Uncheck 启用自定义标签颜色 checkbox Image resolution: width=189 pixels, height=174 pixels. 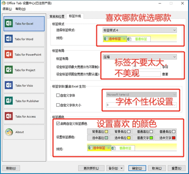(58, 123)
